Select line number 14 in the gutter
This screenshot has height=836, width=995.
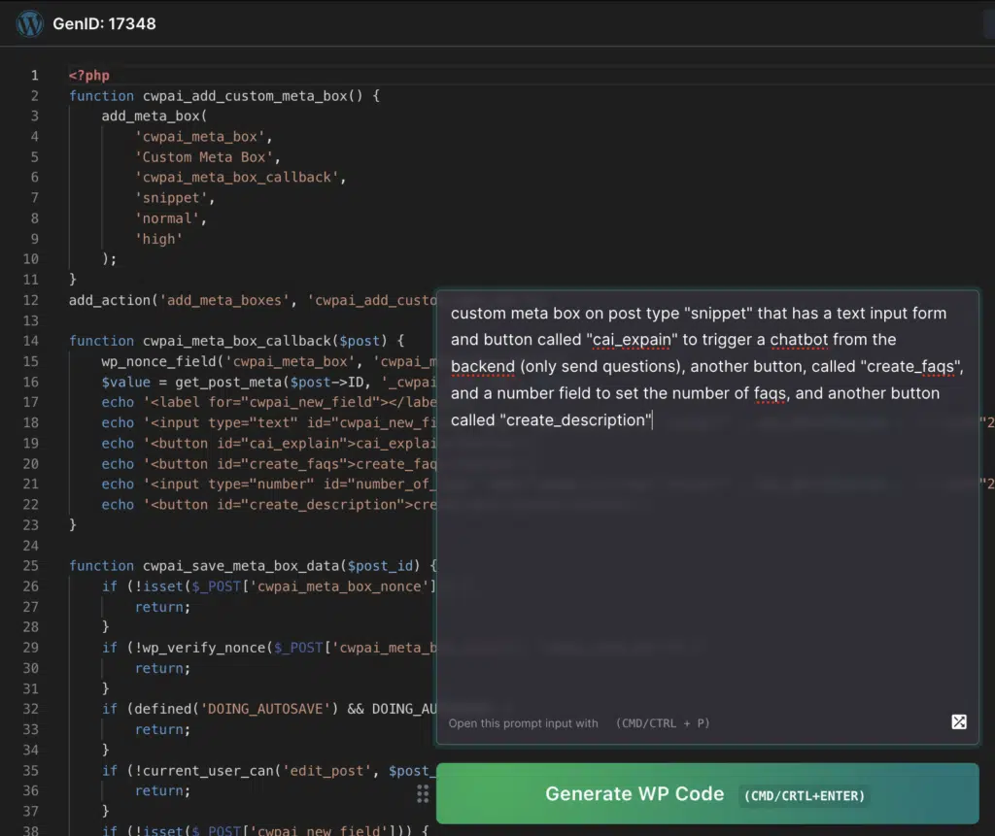[31, 341]
